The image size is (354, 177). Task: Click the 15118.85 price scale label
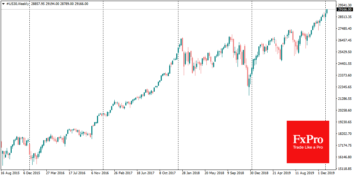point(344,169)
